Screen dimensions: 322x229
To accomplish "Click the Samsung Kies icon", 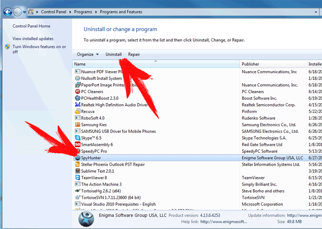I will (77, 124).
